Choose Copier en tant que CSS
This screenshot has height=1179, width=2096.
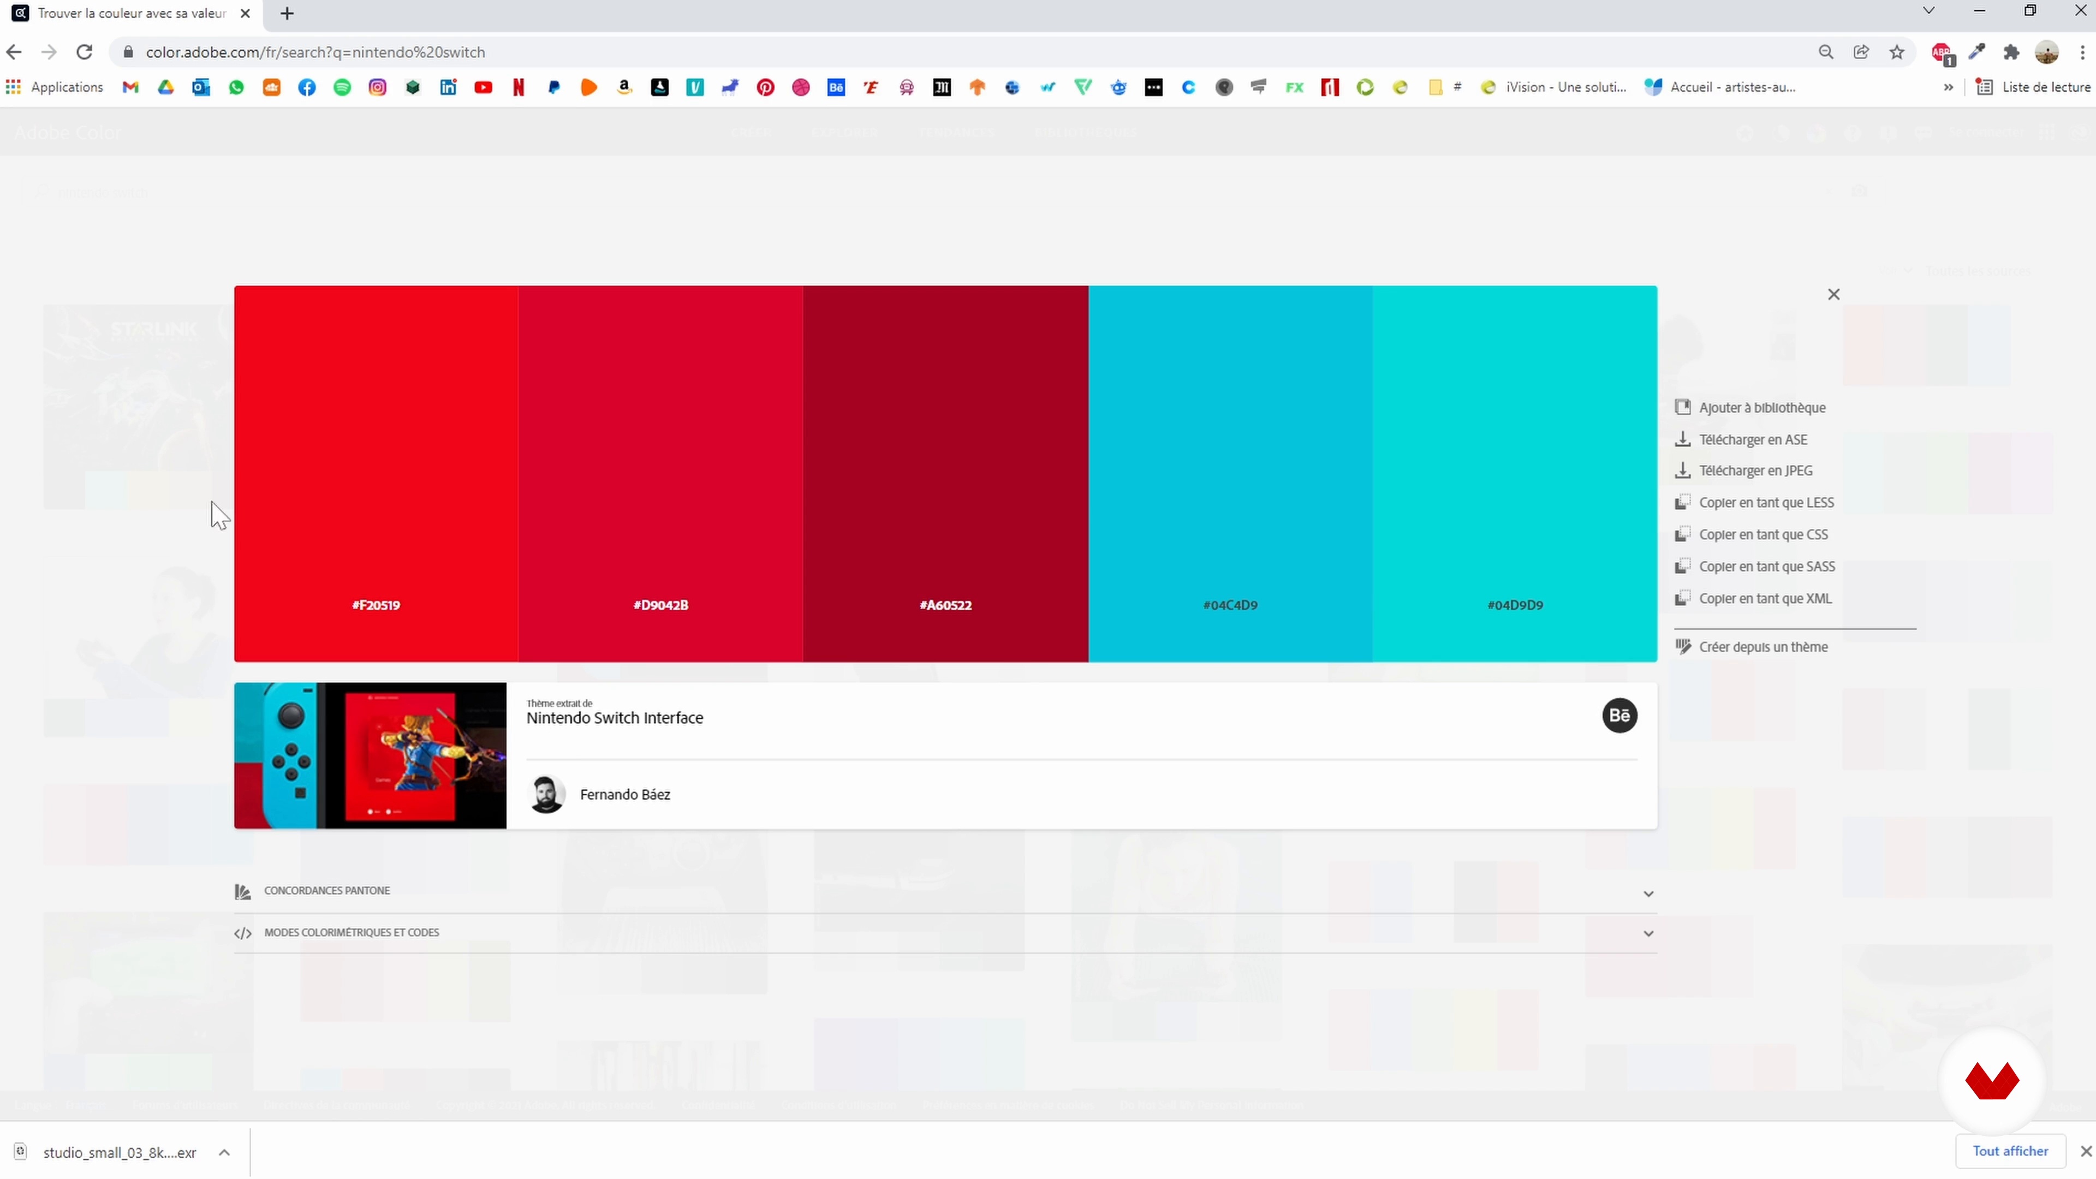tap(1751, 534)
